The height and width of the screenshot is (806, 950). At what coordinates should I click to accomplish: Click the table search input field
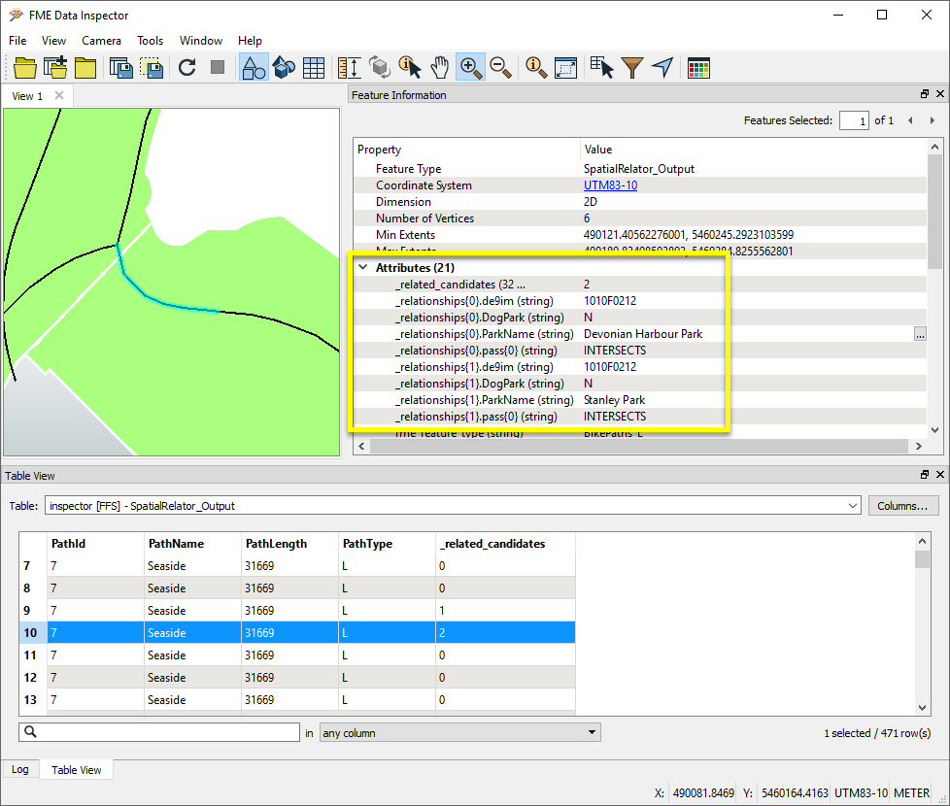(159, 732)
